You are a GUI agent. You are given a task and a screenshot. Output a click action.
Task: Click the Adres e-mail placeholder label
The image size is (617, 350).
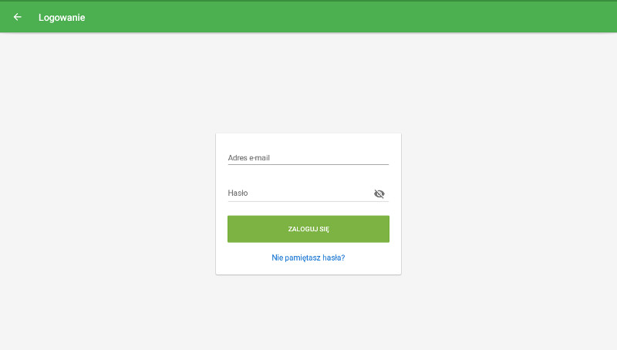tap(248, 158)
